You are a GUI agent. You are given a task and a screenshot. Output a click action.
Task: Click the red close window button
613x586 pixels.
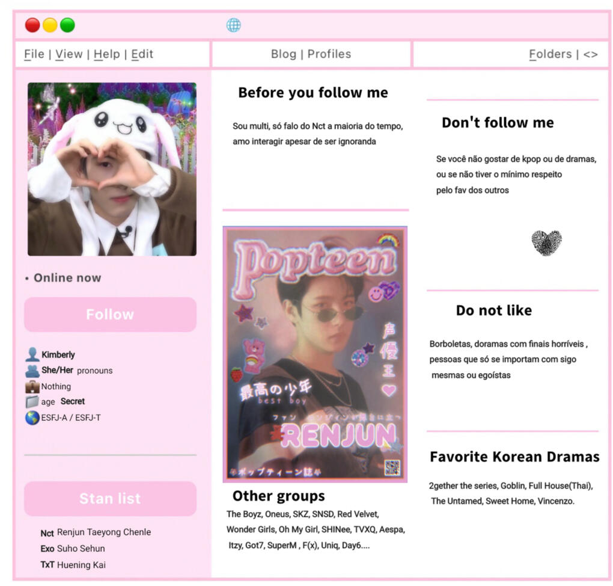coord(32,25)
